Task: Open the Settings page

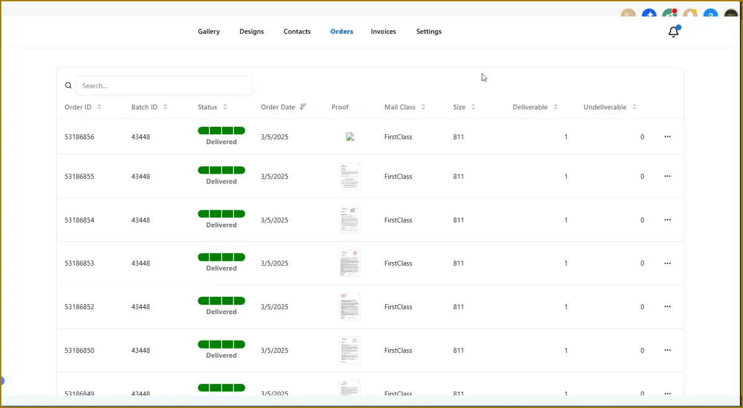Action: (x=428, y=32)
